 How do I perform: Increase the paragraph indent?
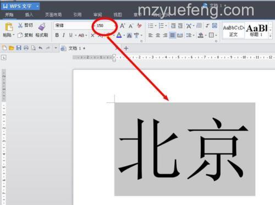(x=180, y=25)
